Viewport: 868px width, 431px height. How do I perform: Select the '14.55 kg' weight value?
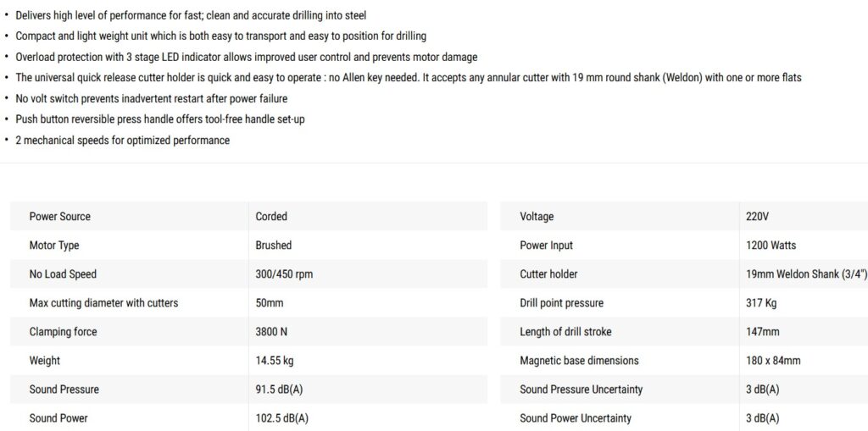[x=275, y=361]
